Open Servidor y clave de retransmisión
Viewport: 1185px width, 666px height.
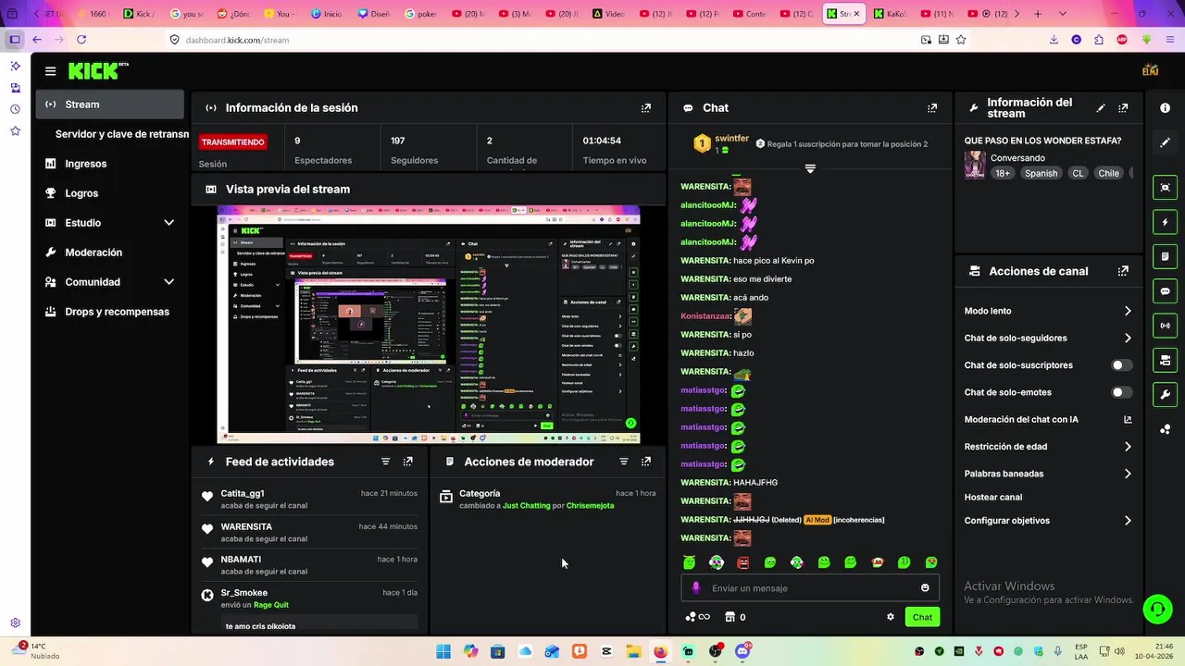pyautogui.click(x=121, y=134)
